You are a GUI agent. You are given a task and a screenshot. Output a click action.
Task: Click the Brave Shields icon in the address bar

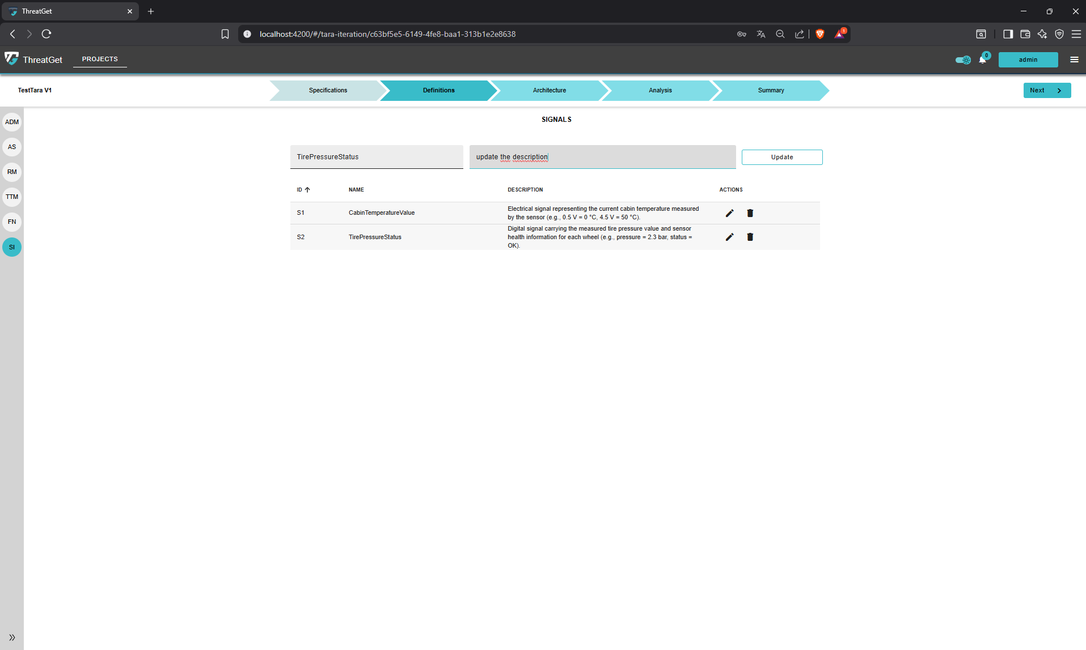tap(819, 34)
